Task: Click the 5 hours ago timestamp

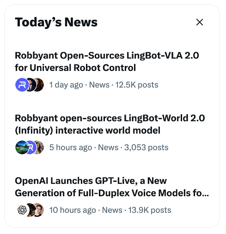Action: click(x=71, y=147)
